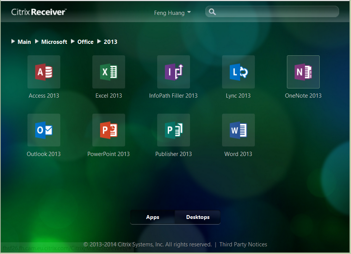The image size is (351, 254).
Task: Select the Office breadcrumb folder
Action: pyautogui.click(x=85, y=42)
